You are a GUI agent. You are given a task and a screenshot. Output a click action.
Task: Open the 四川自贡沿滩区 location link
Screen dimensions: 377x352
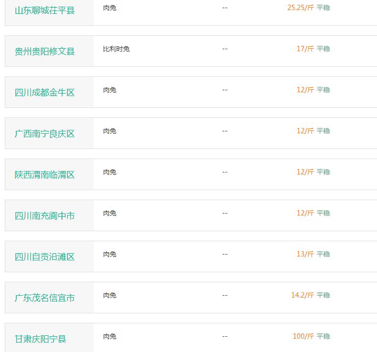[x=45, y=257]
